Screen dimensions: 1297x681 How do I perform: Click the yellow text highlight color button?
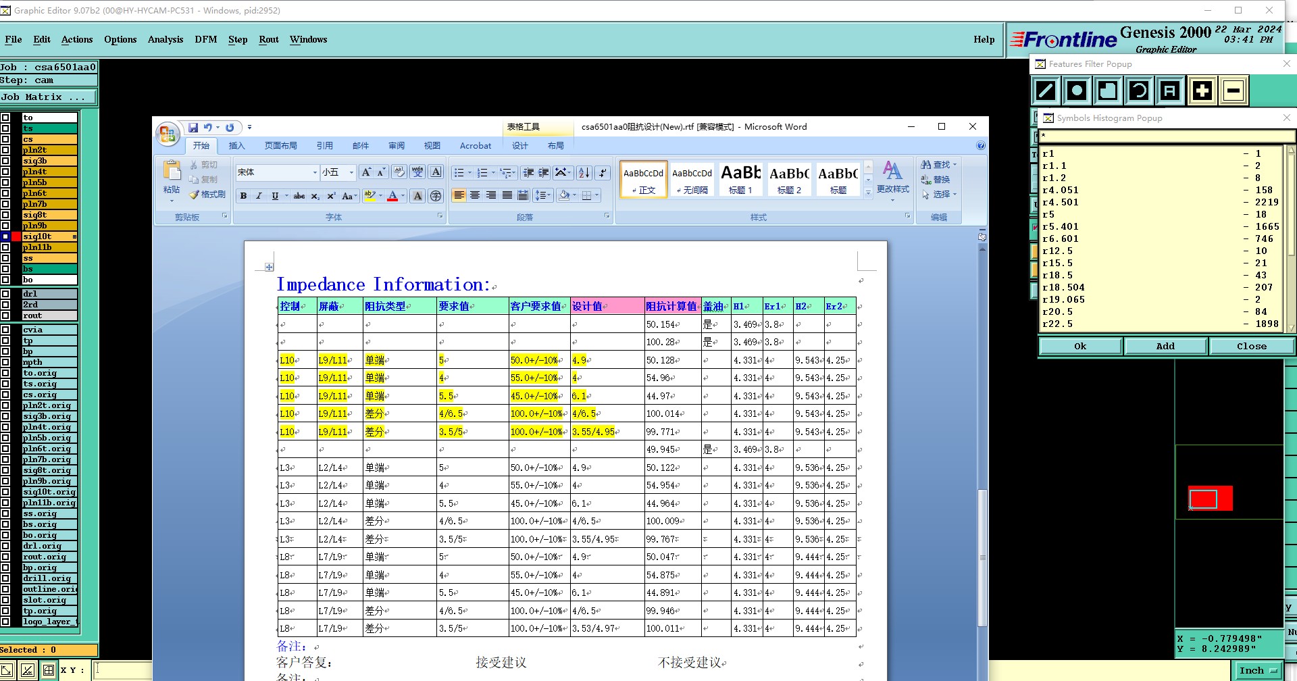tap(370, 196)
